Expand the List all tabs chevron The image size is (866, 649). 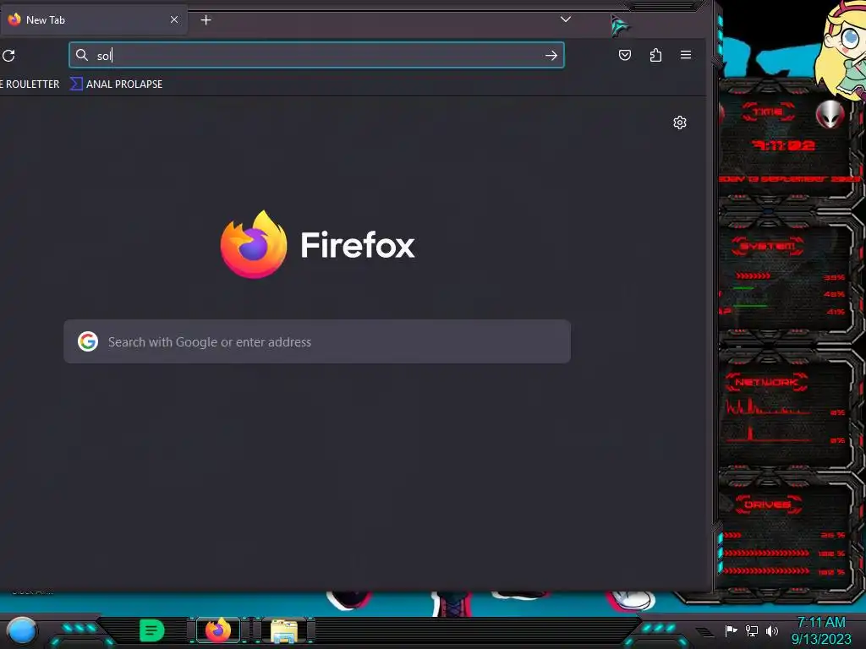click(566, 19)
